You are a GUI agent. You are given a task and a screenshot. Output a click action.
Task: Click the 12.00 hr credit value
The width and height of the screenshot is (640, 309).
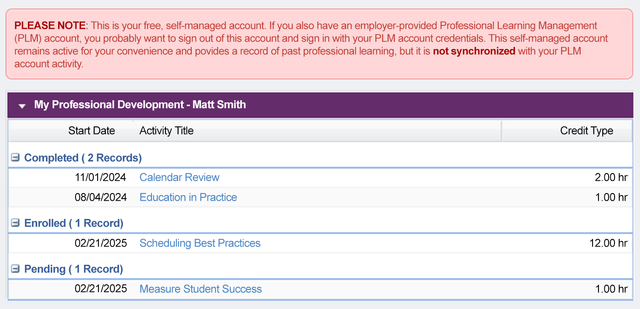608,243
